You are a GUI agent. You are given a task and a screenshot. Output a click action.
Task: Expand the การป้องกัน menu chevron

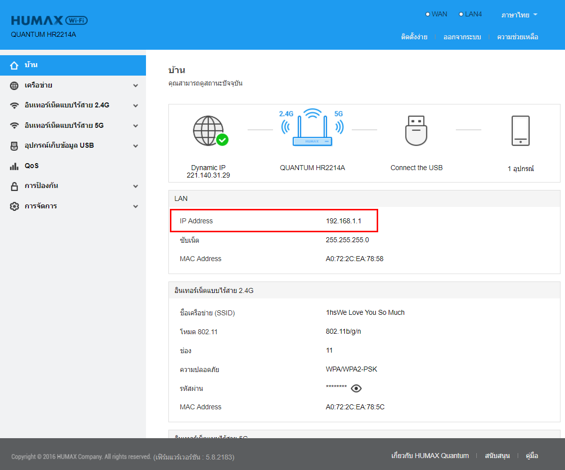136,187
